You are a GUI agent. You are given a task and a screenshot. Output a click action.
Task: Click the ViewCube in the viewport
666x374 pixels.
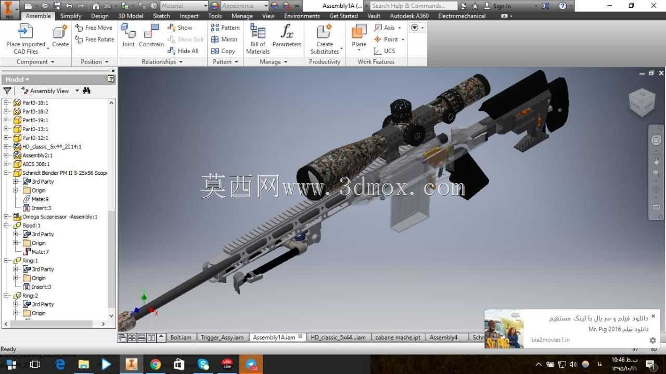(641, 102)
